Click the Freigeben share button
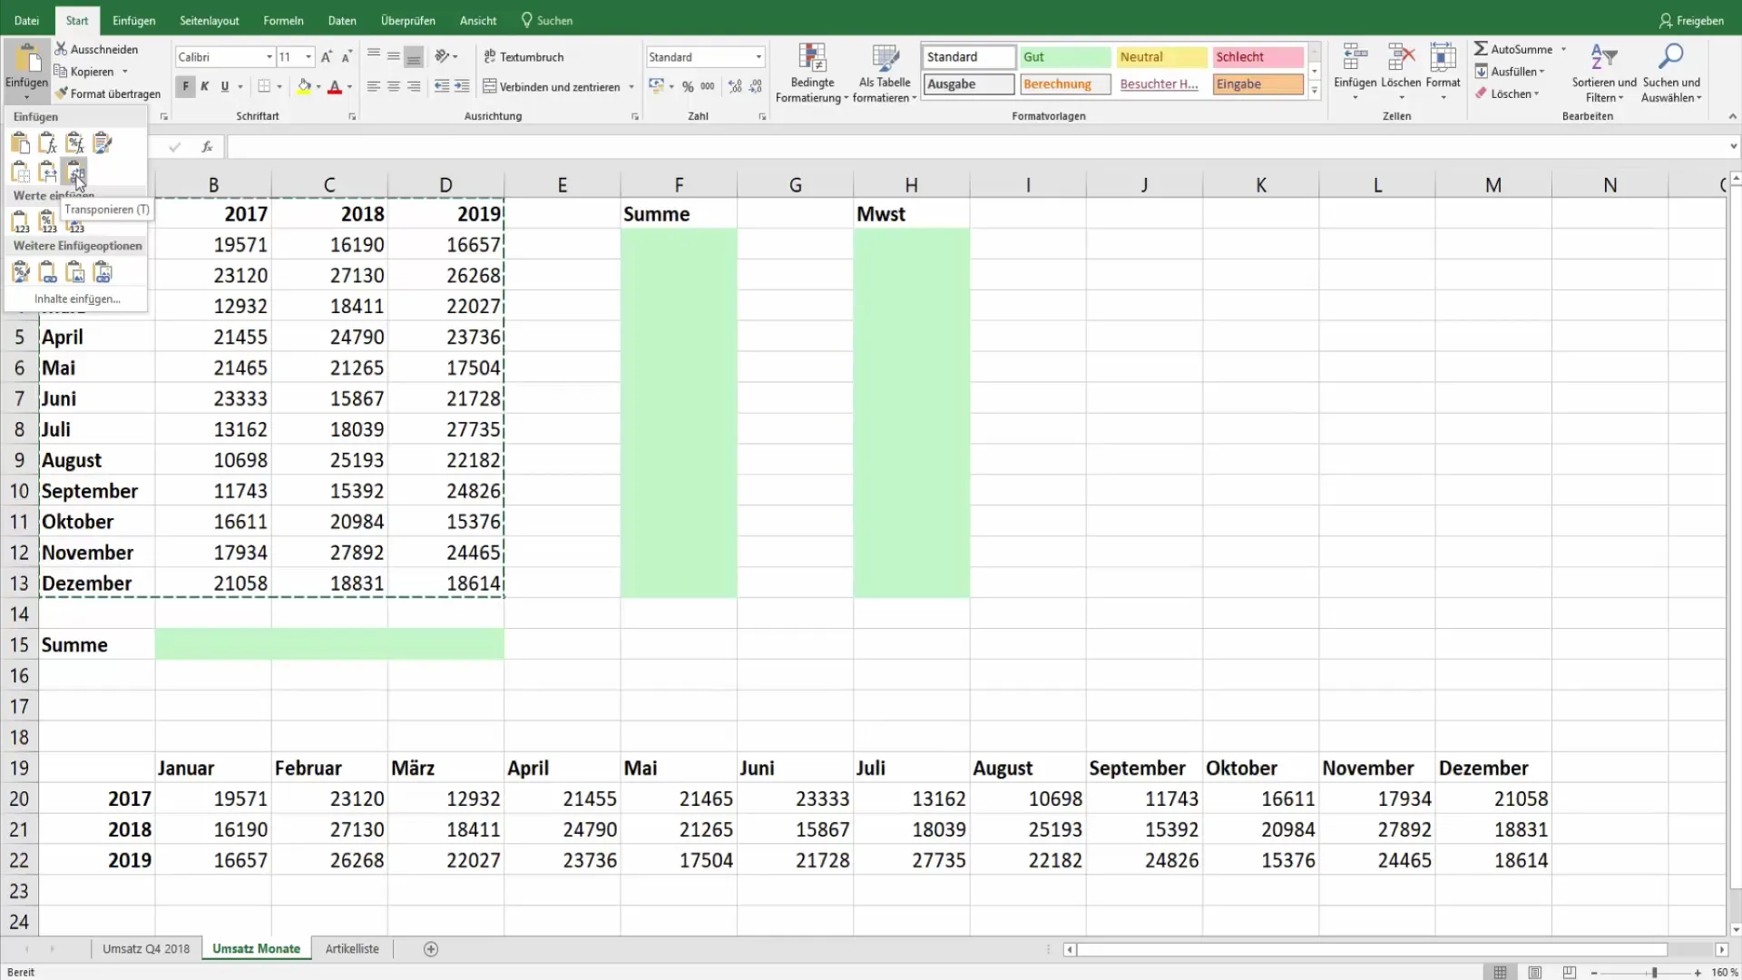The image size is (1742, 980). pos(1691,20)
